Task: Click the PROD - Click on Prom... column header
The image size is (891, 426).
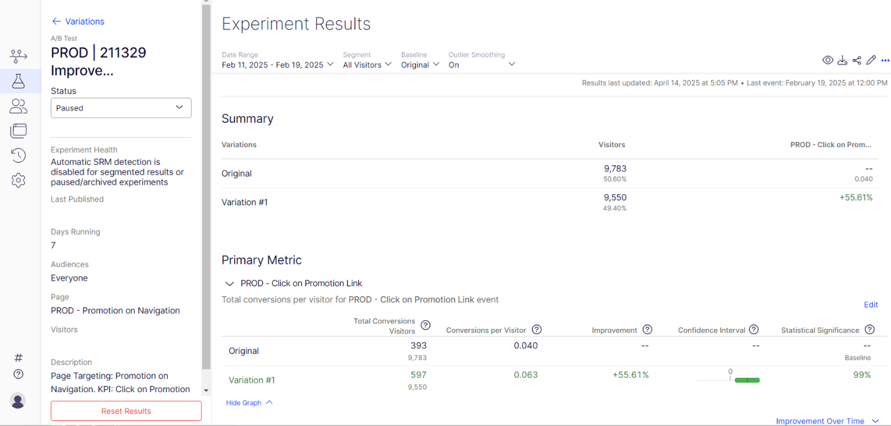Action: click(x=831, y=145)
